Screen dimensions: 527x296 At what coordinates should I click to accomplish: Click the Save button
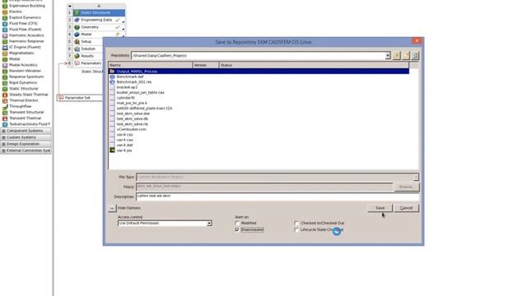click(x=380, y=208)
